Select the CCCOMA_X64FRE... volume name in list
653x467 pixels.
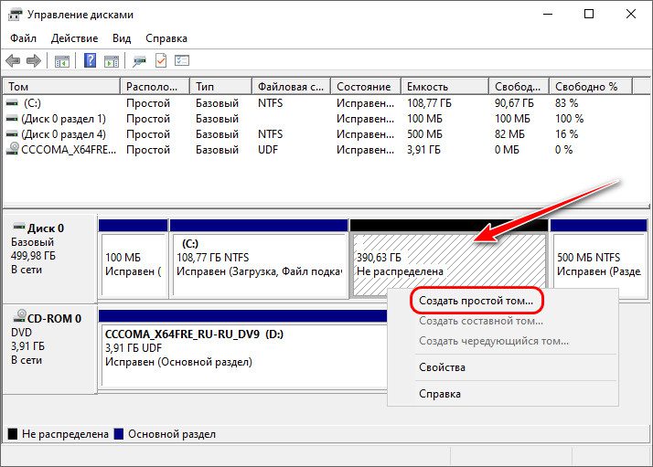click(x=69, y=150)
